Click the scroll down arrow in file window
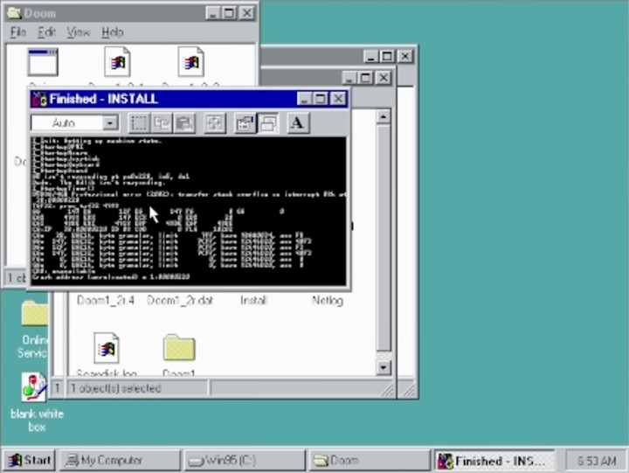629x473 pixels. [383, 368]
